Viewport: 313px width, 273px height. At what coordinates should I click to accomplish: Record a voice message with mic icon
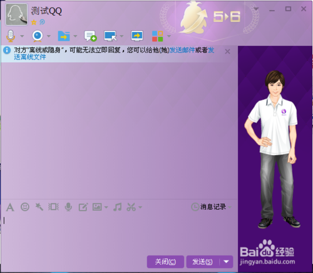tap(68, 207)
